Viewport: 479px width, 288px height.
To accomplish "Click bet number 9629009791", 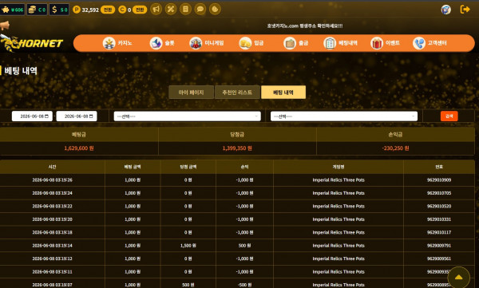I will (x=439, y=246).
